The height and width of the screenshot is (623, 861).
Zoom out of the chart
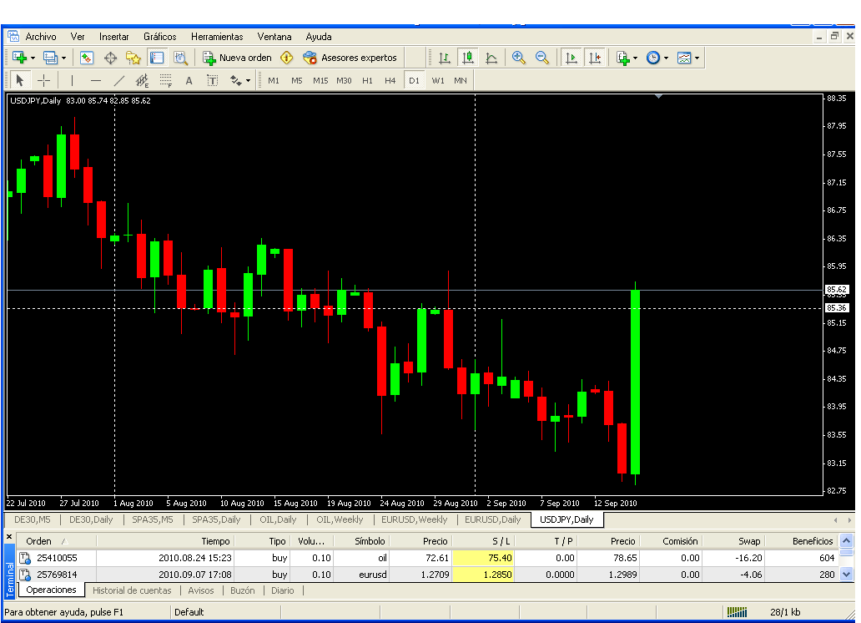[542, 58]
